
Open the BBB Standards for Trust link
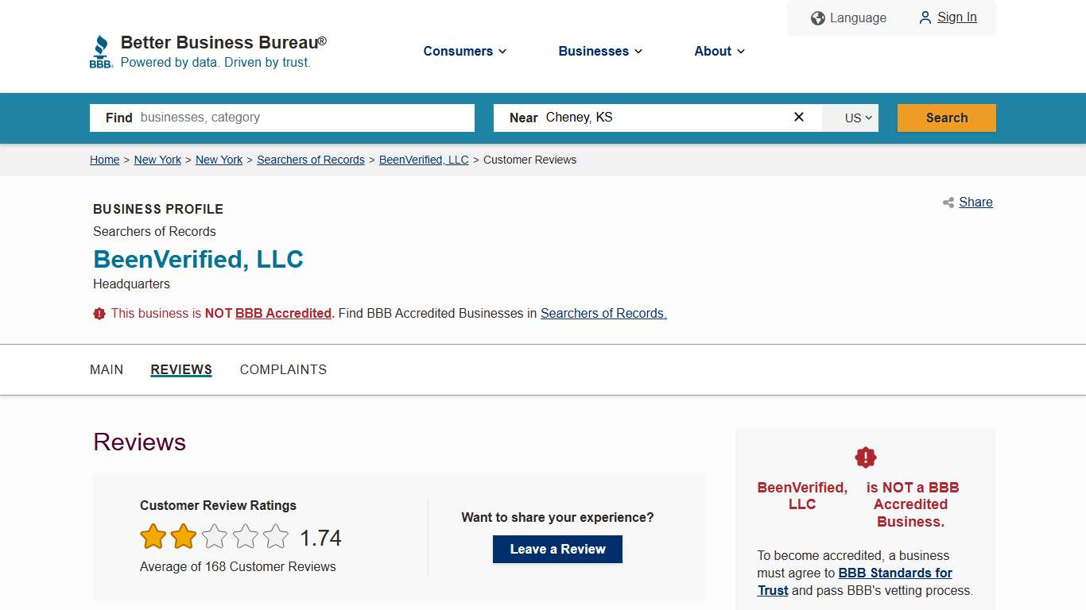(x=895, y=573)
